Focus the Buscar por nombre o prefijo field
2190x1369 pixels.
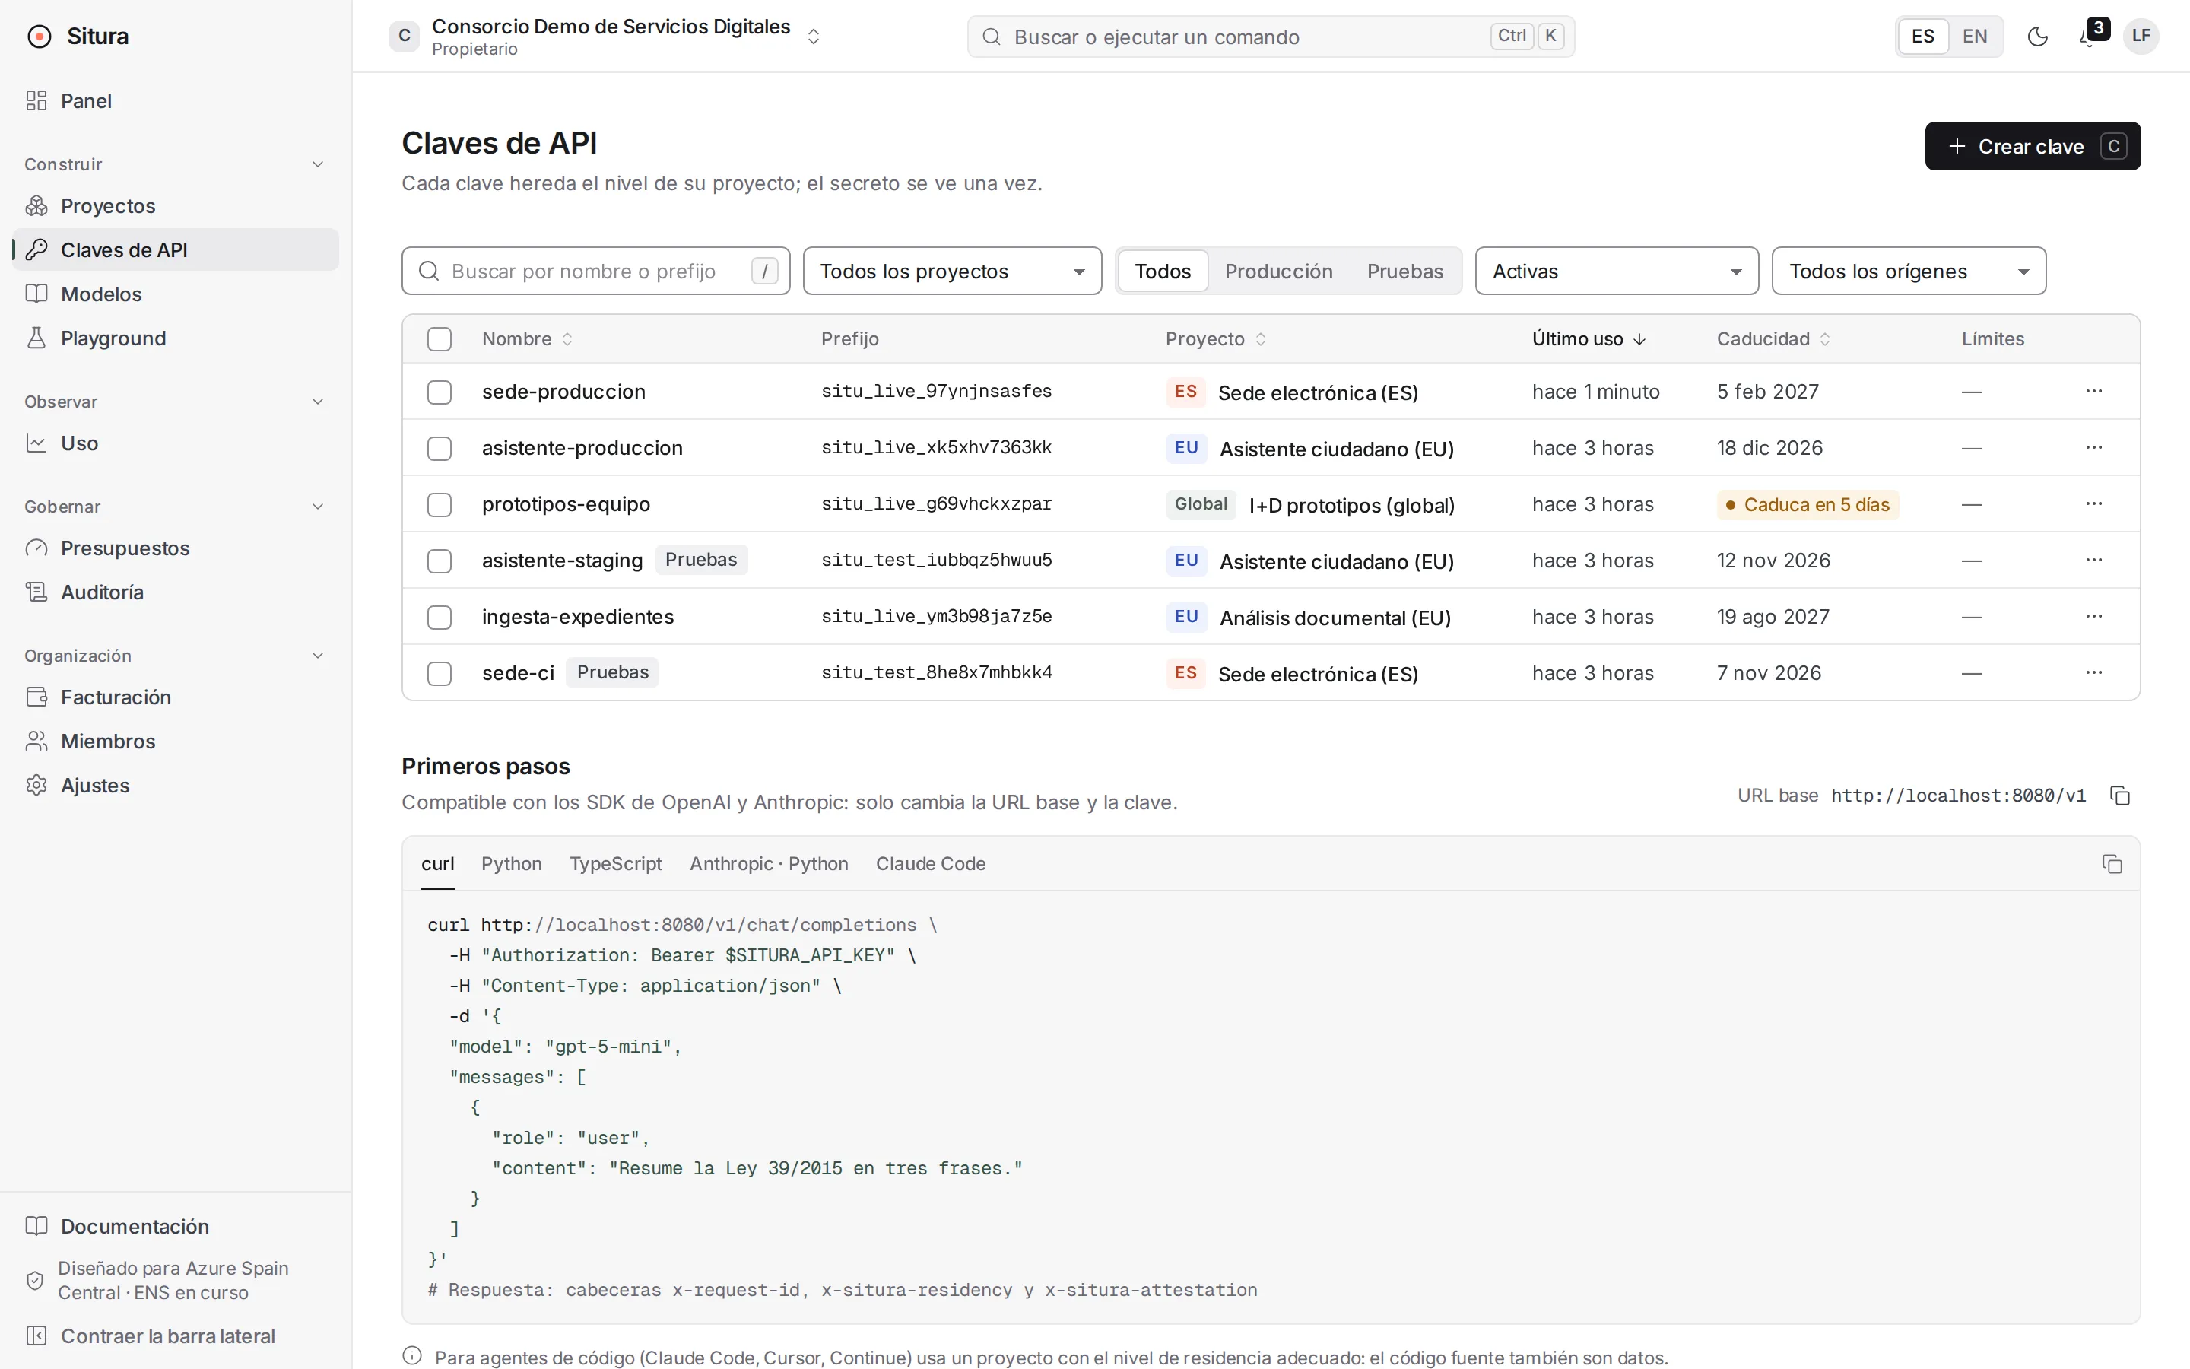(595, 271)
